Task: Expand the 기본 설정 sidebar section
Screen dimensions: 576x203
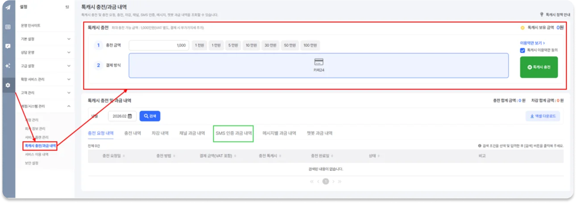Action: click(x=45, y=39)
